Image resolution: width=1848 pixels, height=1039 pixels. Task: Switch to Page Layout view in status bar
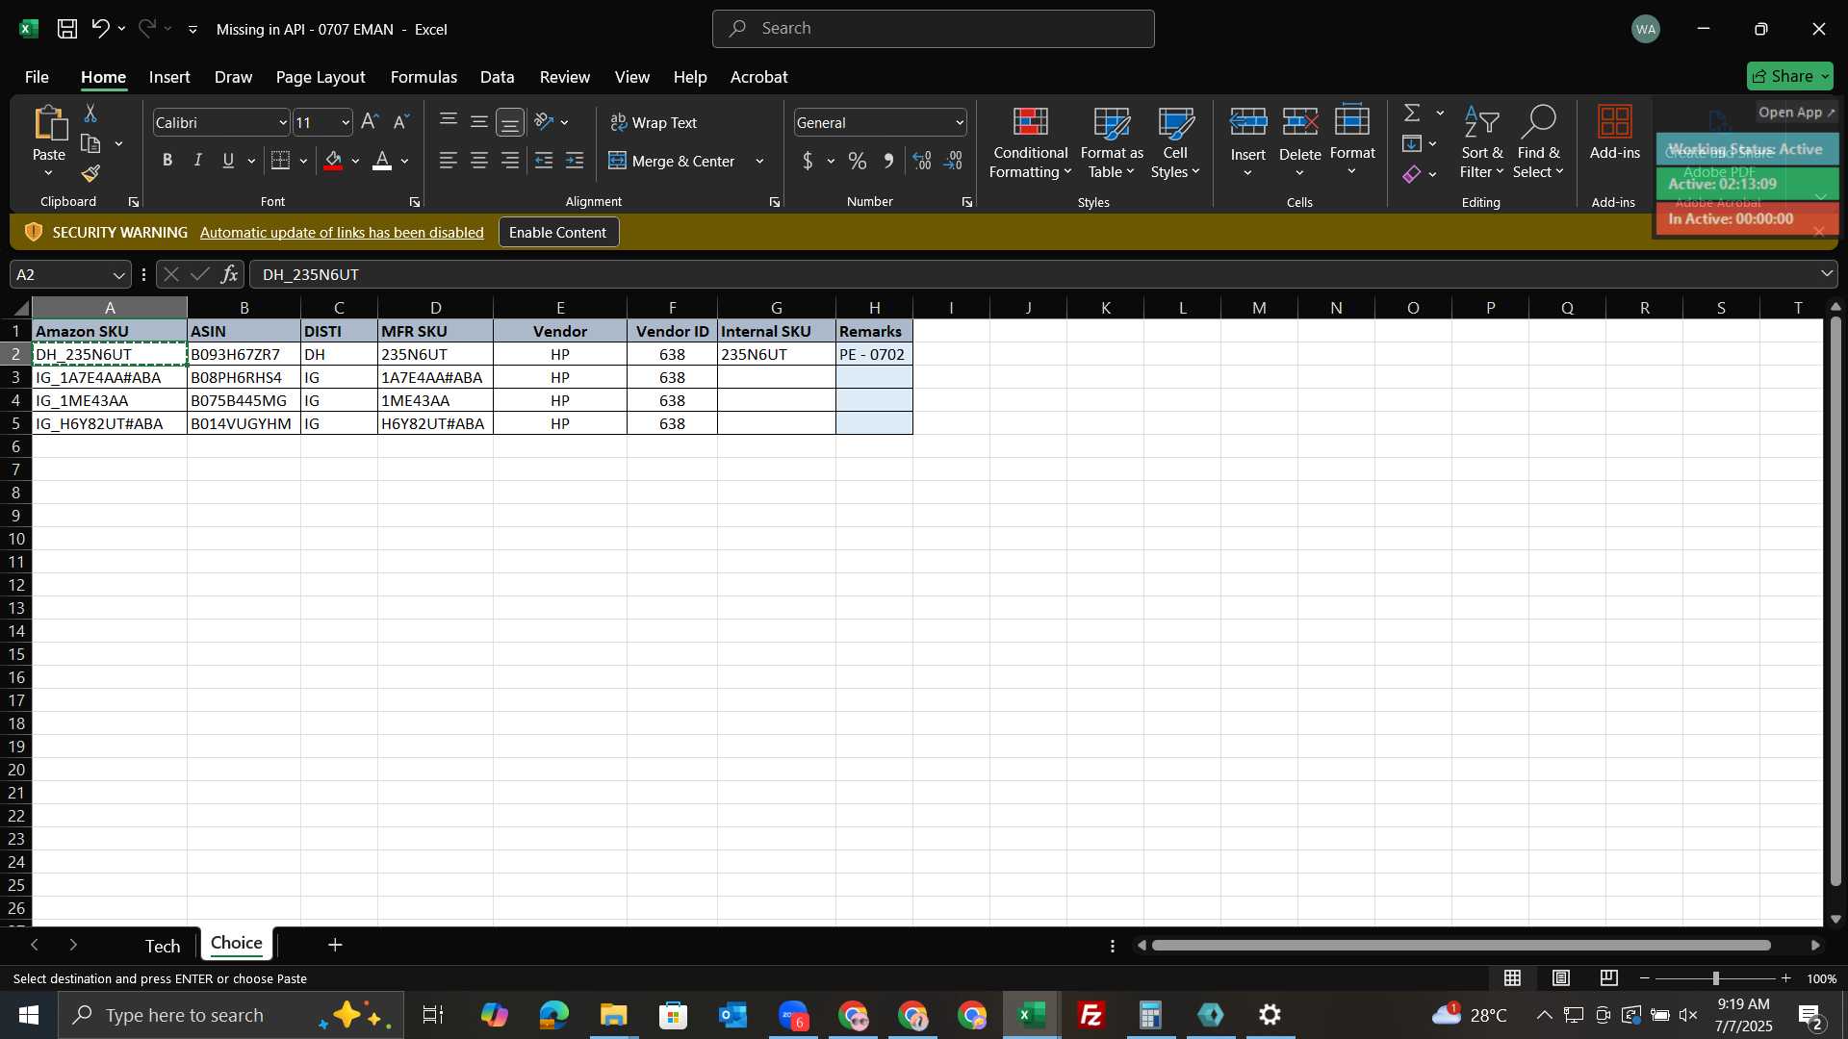(x=1561, y=978)
